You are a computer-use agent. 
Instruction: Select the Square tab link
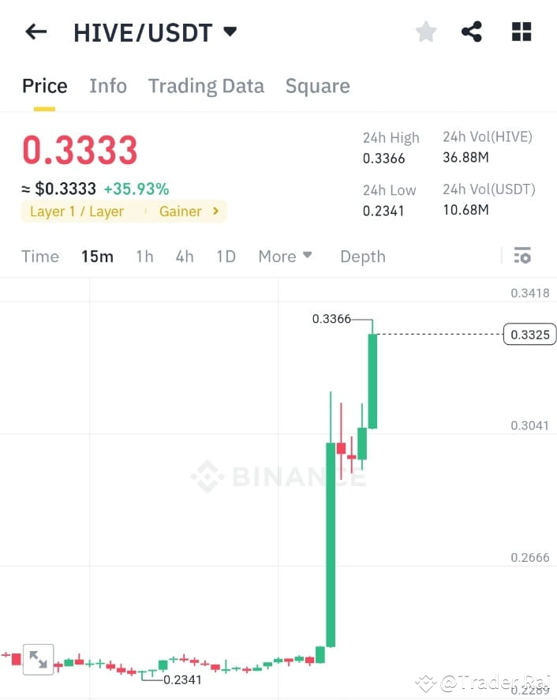pyautogui.click(x=317, y=85)
